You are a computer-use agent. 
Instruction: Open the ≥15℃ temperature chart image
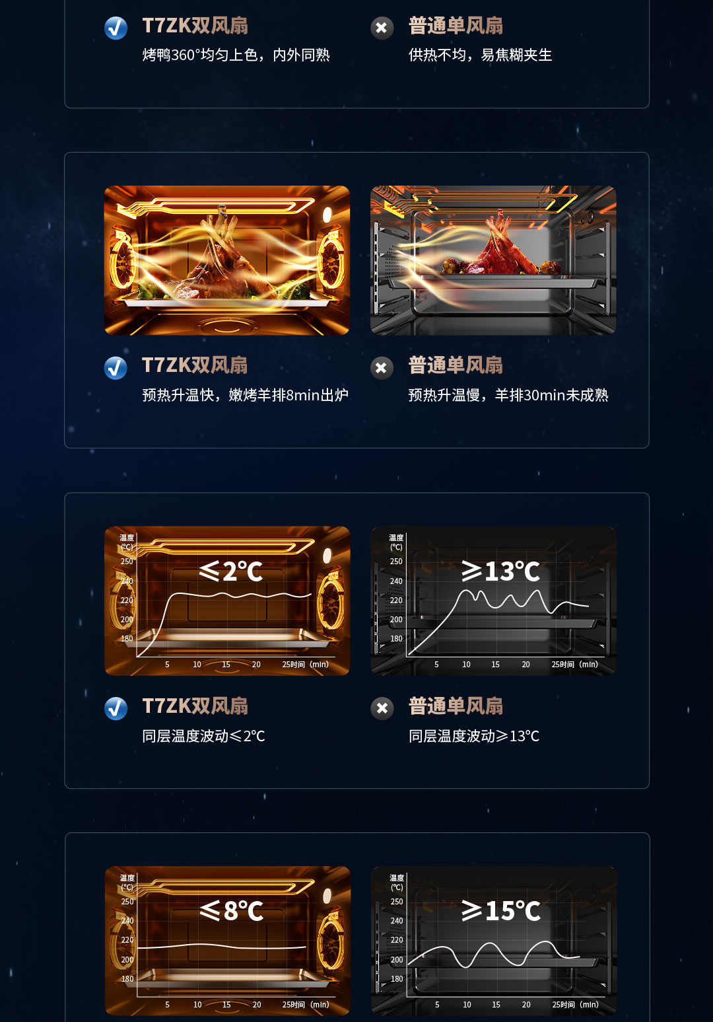coord(494,941)
